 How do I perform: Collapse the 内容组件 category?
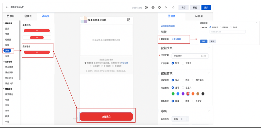click(4, 62)
